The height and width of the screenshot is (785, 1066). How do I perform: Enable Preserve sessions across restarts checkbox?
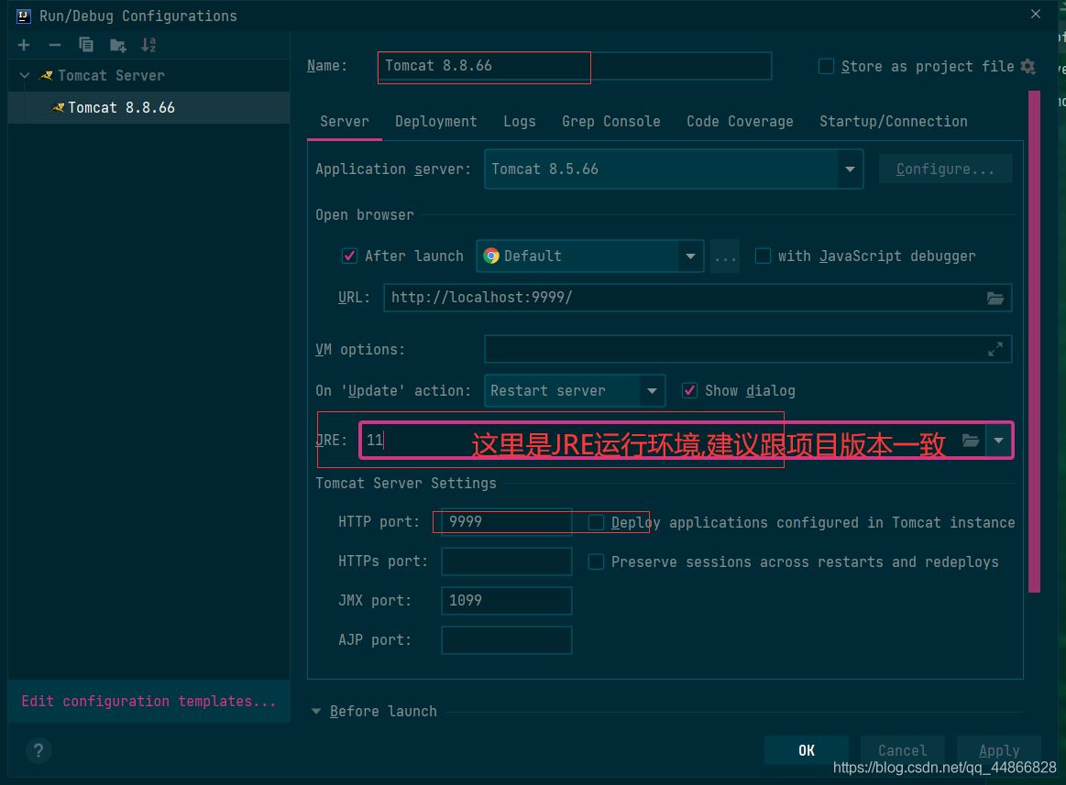pos(596,561)
